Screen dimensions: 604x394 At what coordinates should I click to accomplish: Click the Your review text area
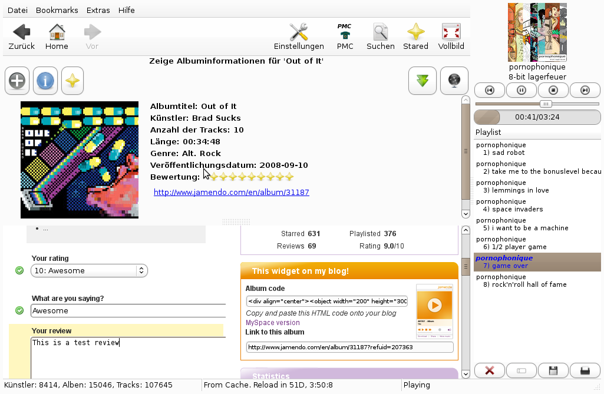(128, 358)
